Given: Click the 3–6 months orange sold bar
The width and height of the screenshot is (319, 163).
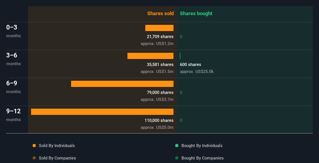Looking at the screenshot, I should [150, 56].
